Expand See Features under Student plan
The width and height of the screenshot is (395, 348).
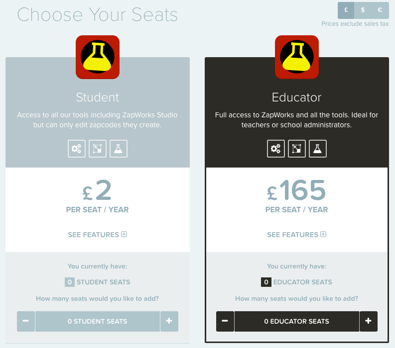click(x=98, y=235)
